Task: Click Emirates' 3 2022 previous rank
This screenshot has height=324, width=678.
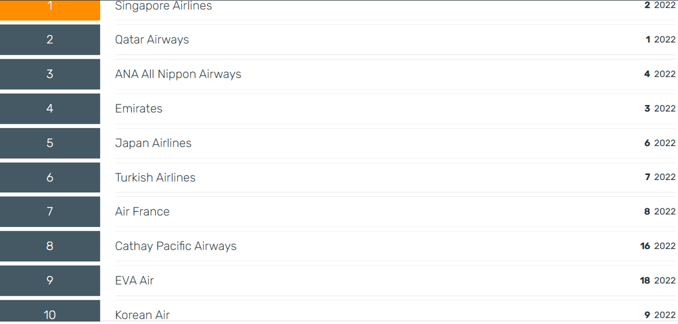Action: pyautogui.click(x=660, y=108)
